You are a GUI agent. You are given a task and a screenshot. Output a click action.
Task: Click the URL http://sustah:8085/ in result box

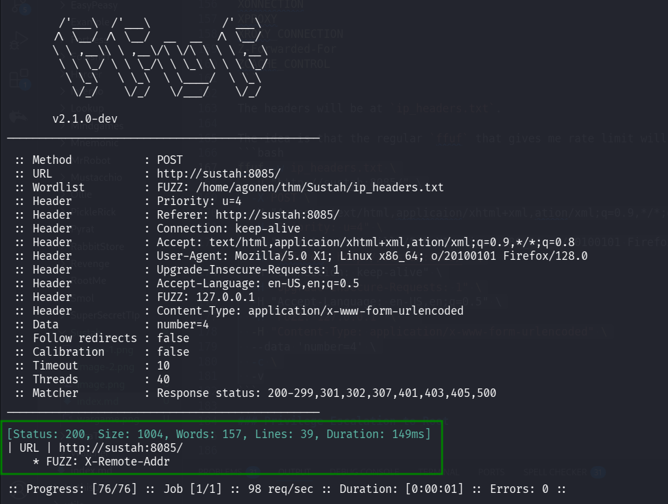[x=121, y=448]
